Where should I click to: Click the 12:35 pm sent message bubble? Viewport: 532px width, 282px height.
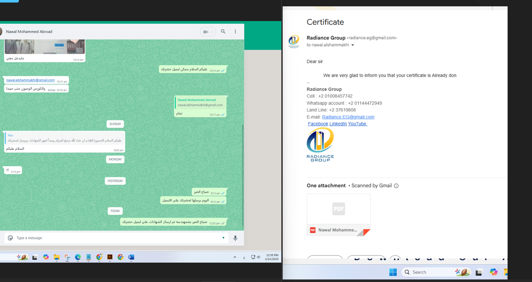(x=173, y=222)
